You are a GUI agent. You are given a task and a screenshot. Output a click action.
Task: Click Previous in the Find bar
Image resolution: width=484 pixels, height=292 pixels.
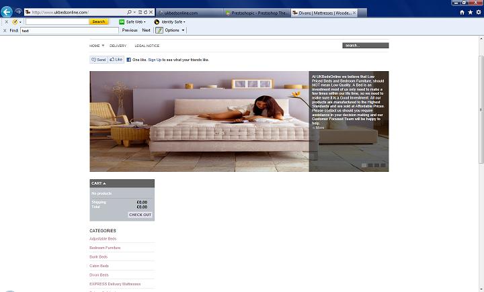tap(130, 30)
